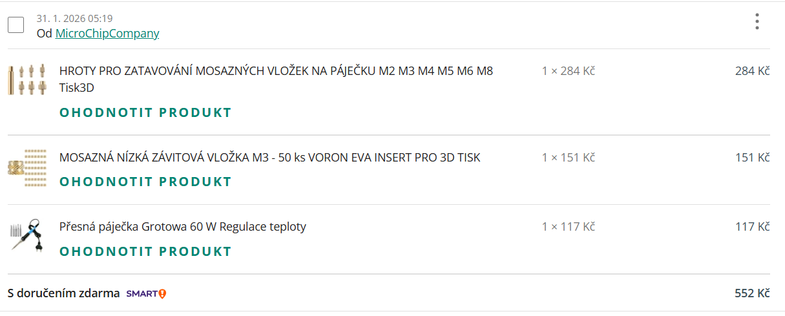Click the S doručením zdarma label
Image resolution: width=785 pixels, height=316 pixels.
64,293
